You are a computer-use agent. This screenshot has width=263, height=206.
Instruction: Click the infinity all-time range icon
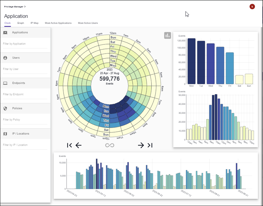click(x=109, y=145)
